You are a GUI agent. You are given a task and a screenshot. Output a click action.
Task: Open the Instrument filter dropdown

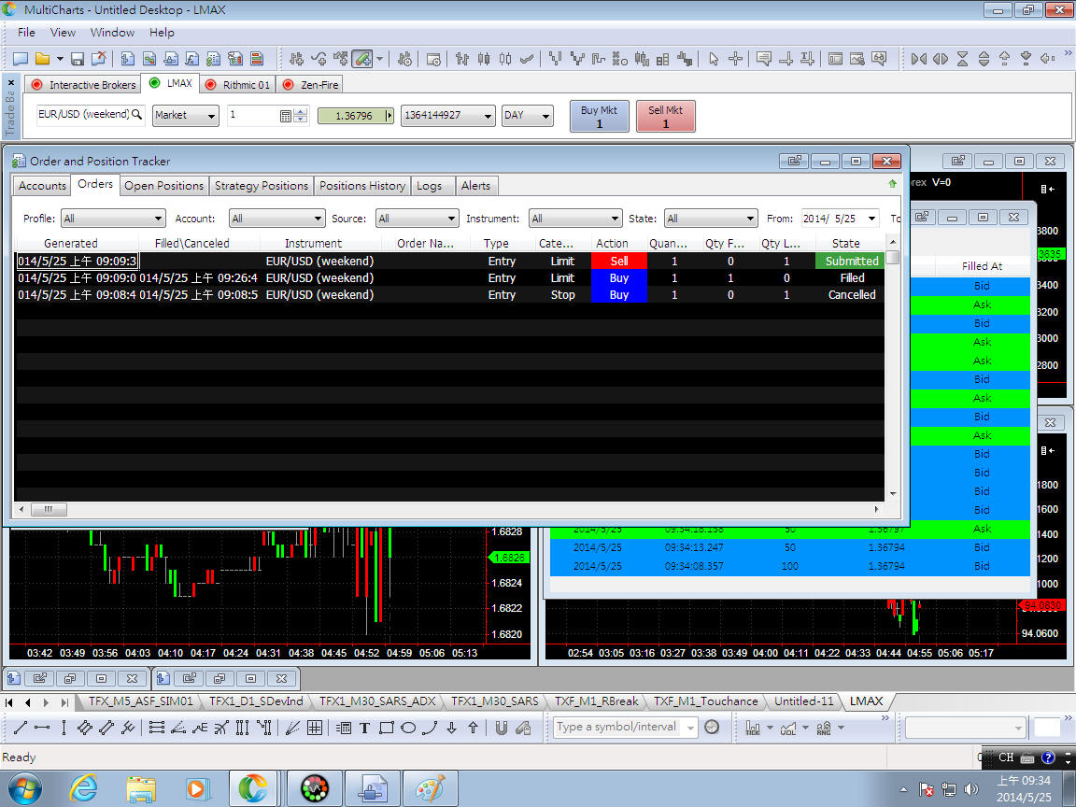click(575, 219)
